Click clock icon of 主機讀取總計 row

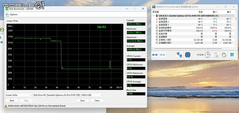157,43
